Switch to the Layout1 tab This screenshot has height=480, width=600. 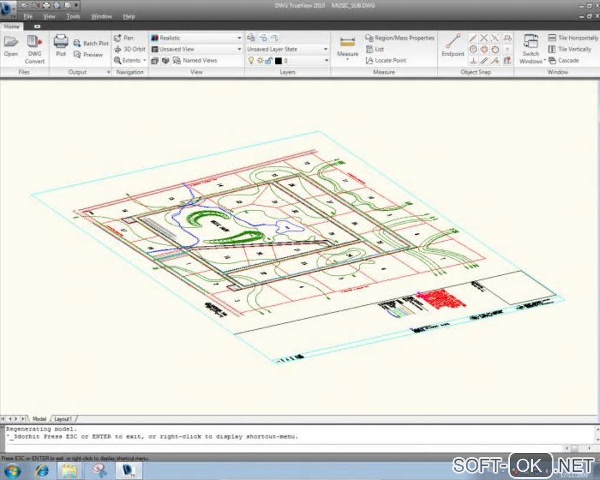[64, 419]
